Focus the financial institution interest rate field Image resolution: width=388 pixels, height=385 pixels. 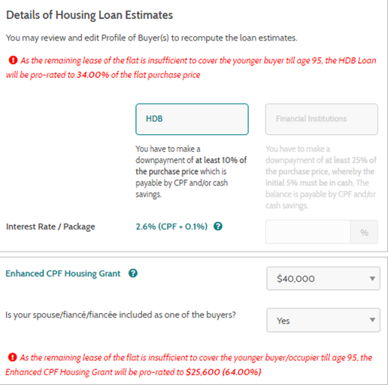[308, 232]
